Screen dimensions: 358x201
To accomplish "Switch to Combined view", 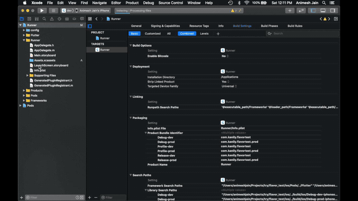I will click(x=187, y=33).
